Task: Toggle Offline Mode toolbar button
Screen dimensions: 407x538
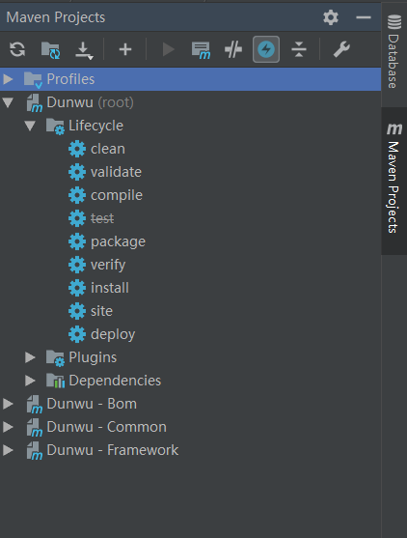Action: tap(233, 49)
